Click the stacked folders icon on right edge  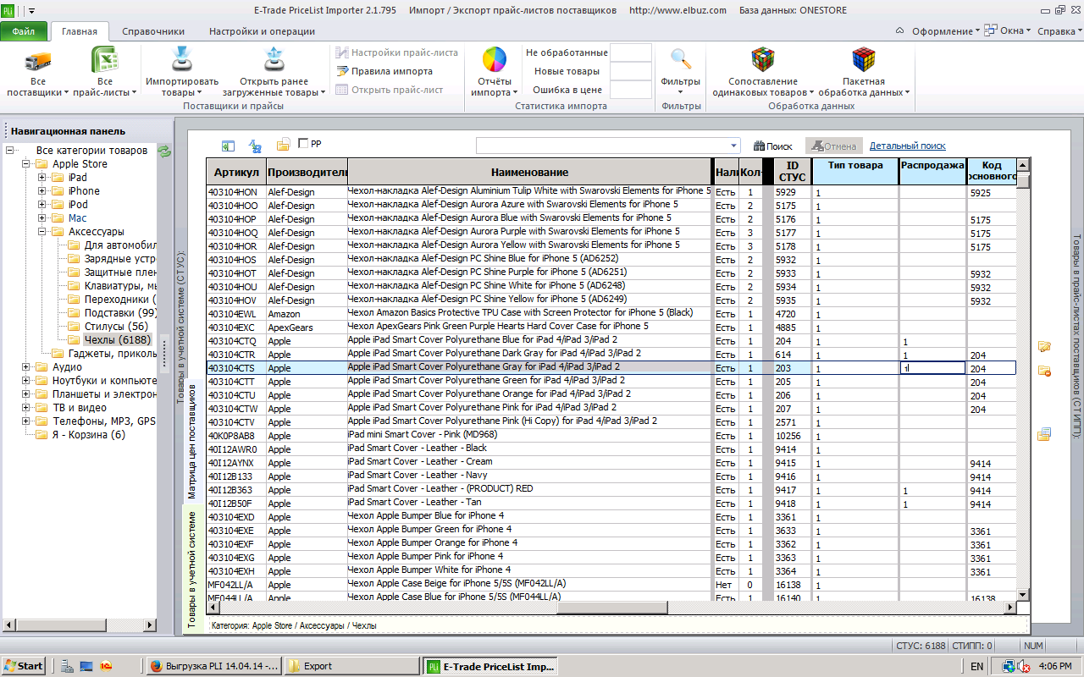pos(1044,434)
